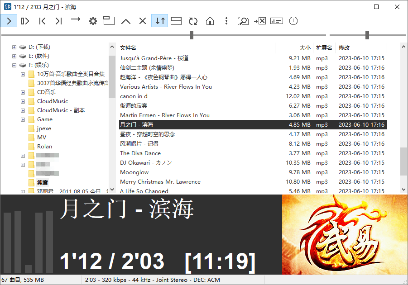Select 街道的寂寞 track
408x285 pixels.
(253, 106)
